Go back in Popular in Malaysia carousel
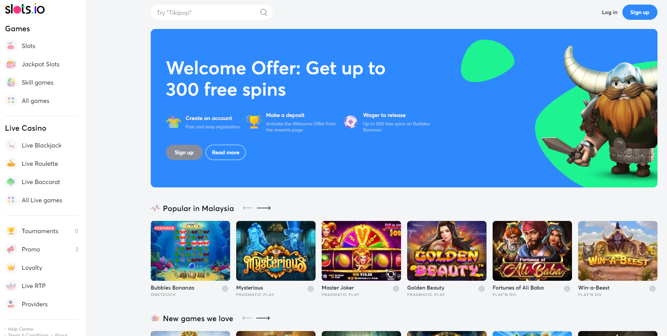The width and height of the screenshot is (667, 336). click(x=248, y=208)
